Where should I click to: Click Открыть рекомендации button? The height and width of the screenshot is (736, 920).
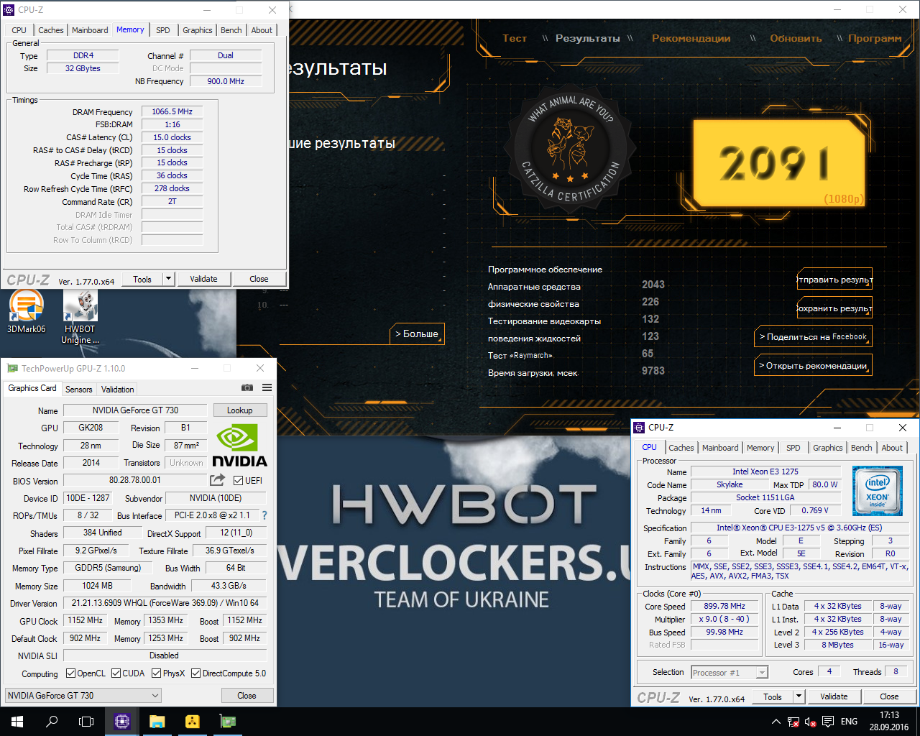click(x=813, y=365)
